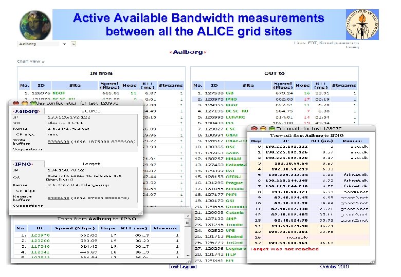Open the Legnaro site link
401x277 pixels.
coord(236,248)
